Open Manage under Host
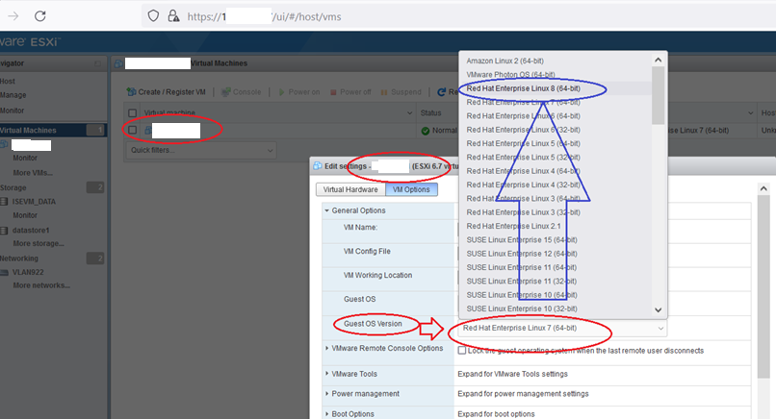This screenshot has width=776, height=419. point(13,95)
